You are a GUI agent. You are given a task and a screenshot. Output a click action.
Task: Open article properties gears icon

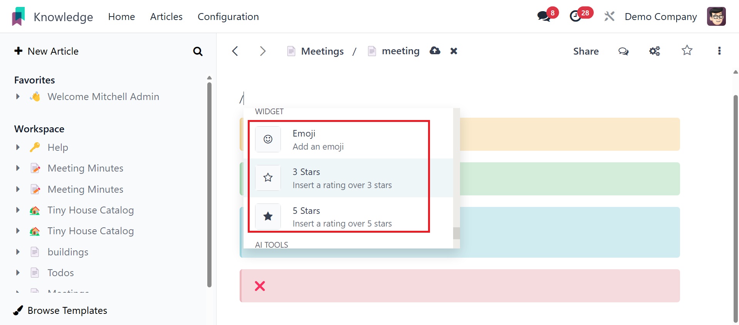[x=655, y=51]
